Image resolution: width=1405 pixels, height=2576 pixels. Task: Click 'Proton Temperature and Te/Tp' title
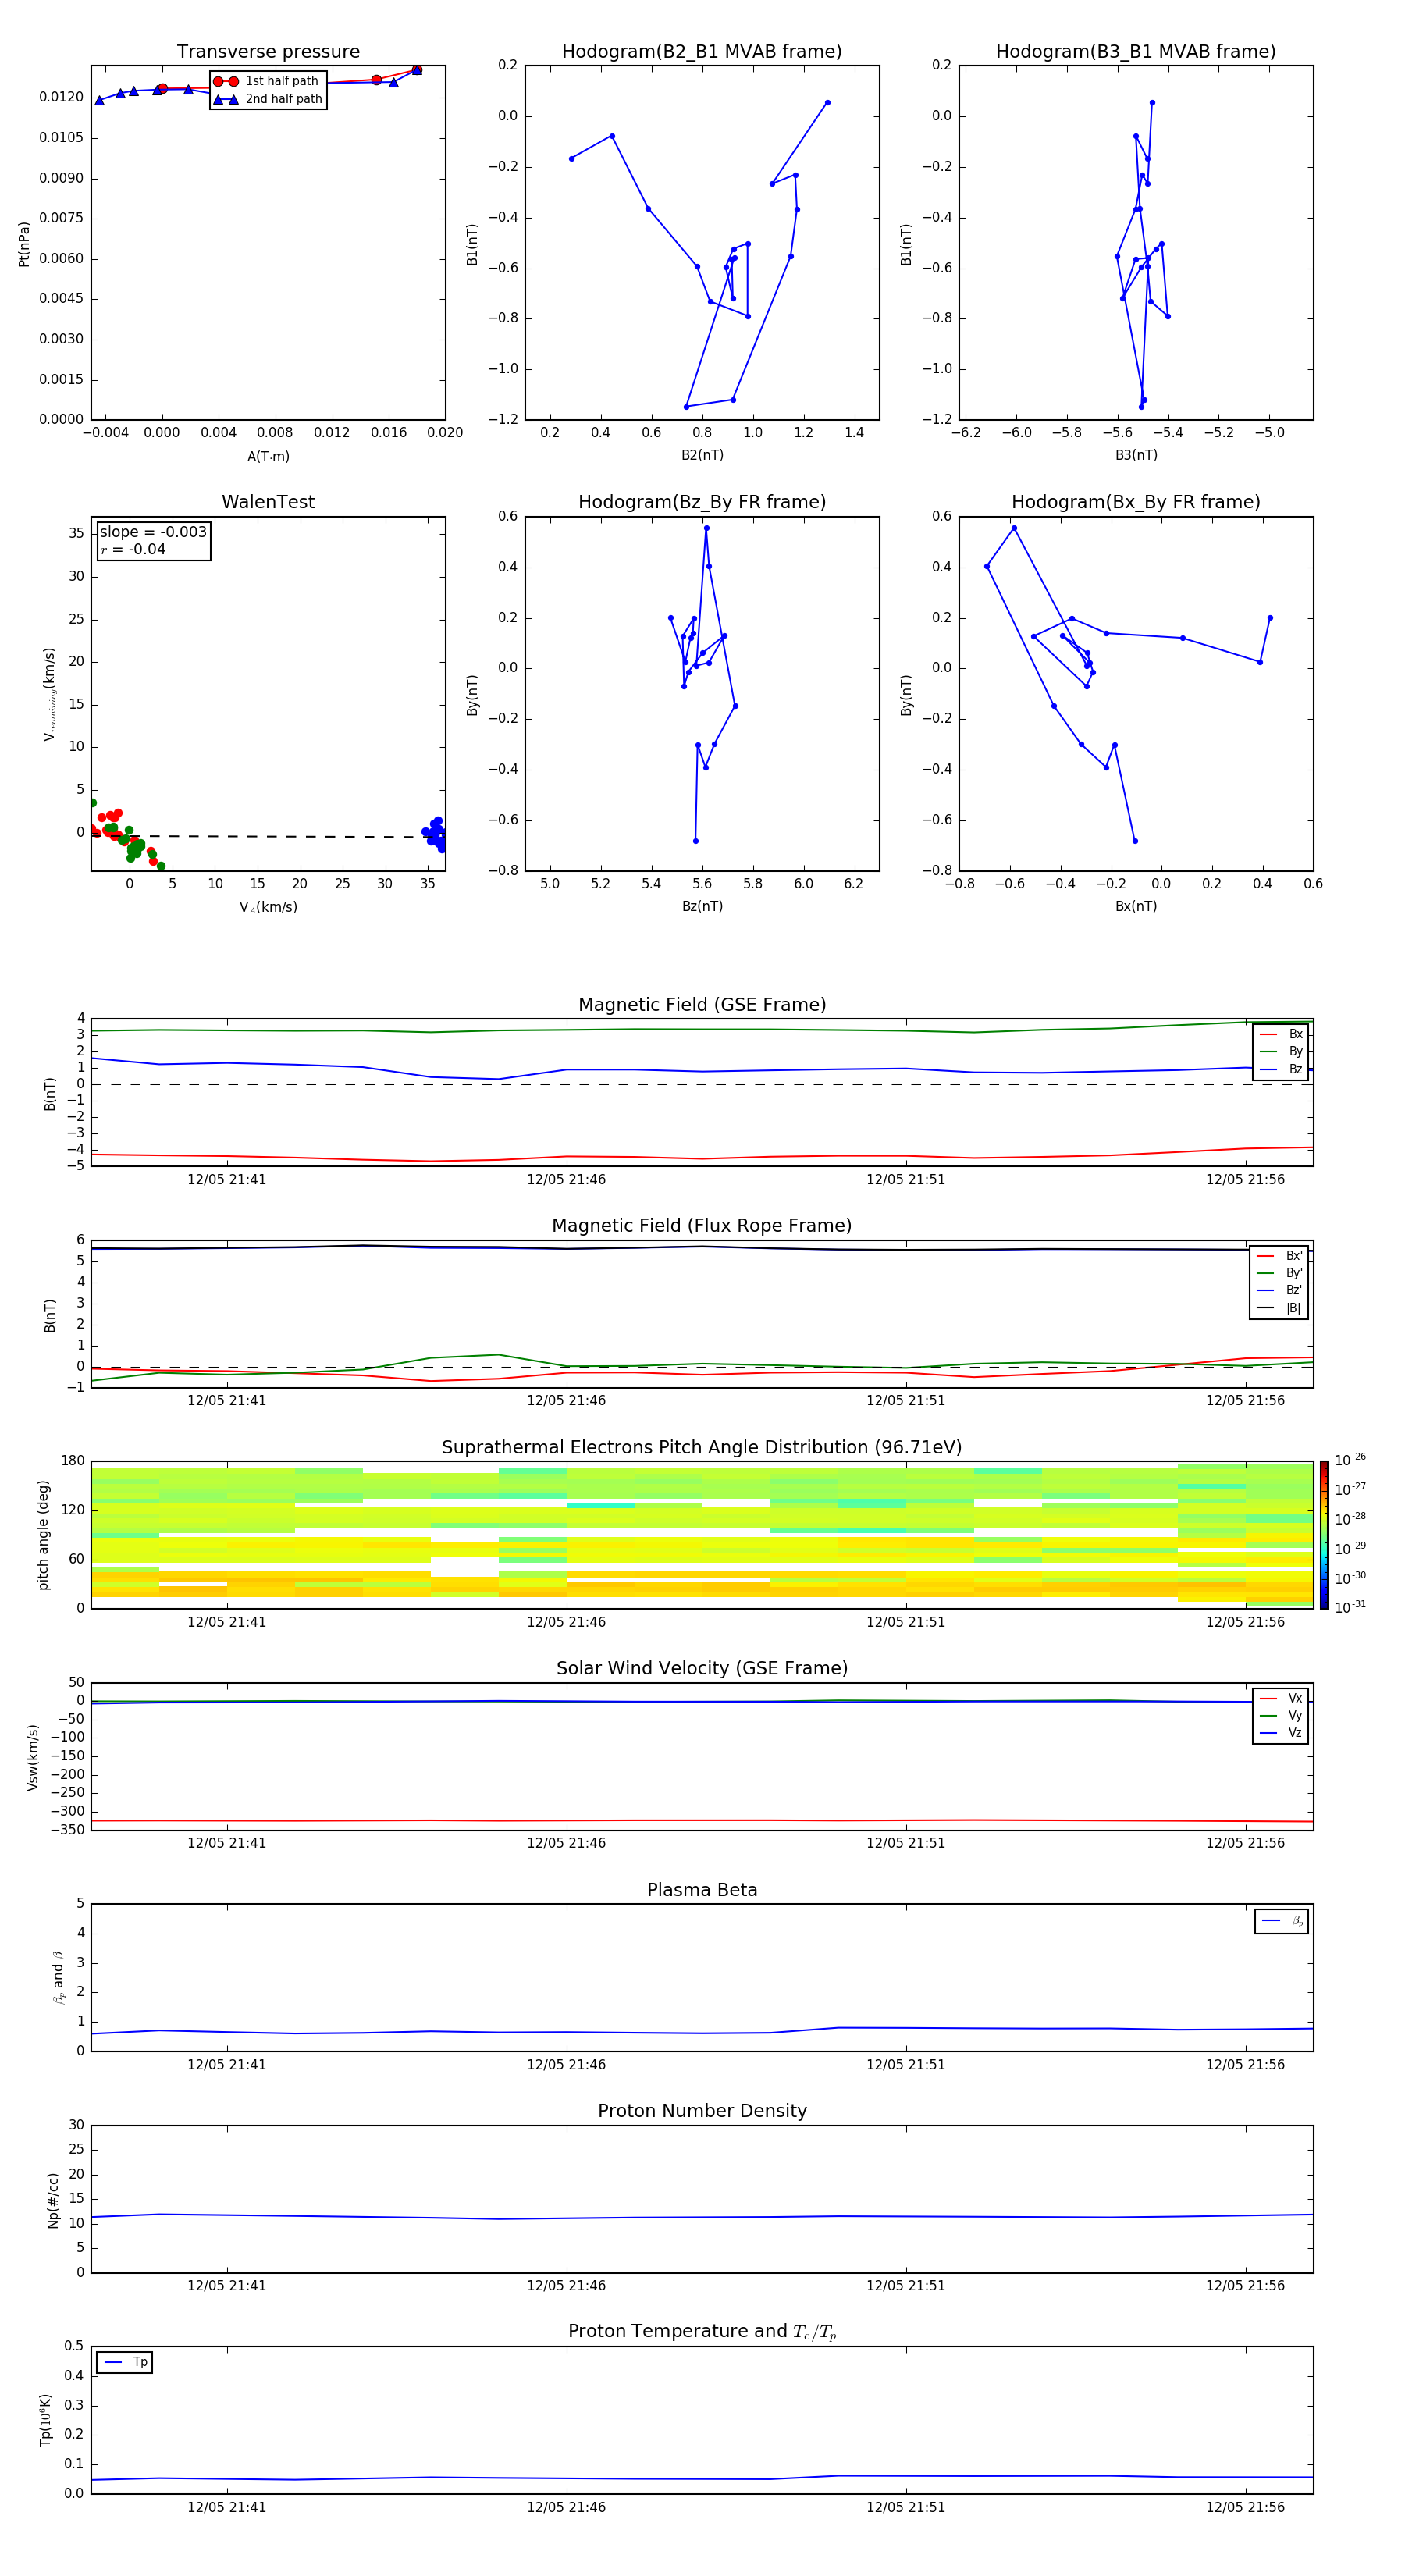pos(702,2331)
